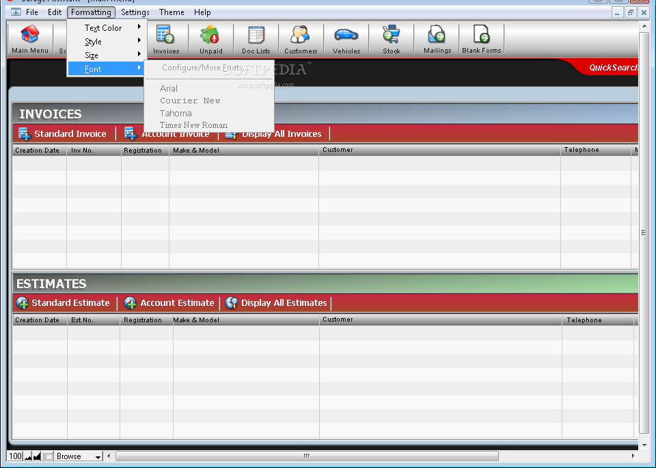The image size is (656, 468).
Task: Click Invoices Registration column header
Action: point(145,151)
